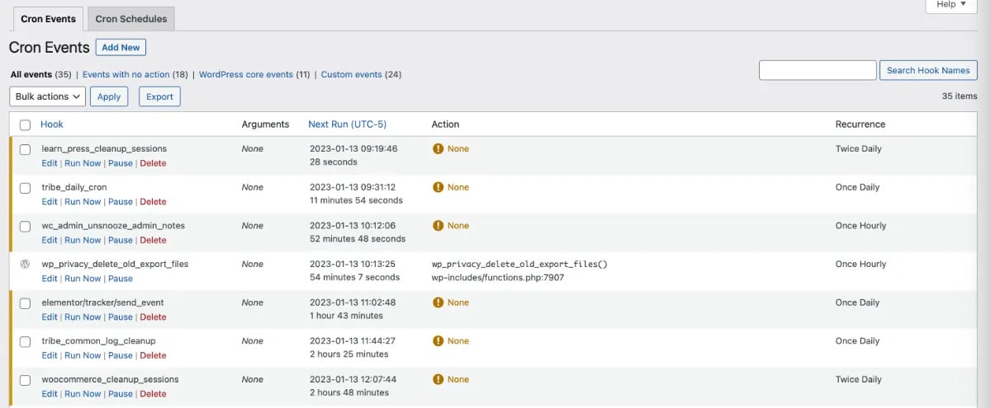Screen dimensions: 991x408
Task: Click the 35 items count text
Action: (x=960, y=96)
